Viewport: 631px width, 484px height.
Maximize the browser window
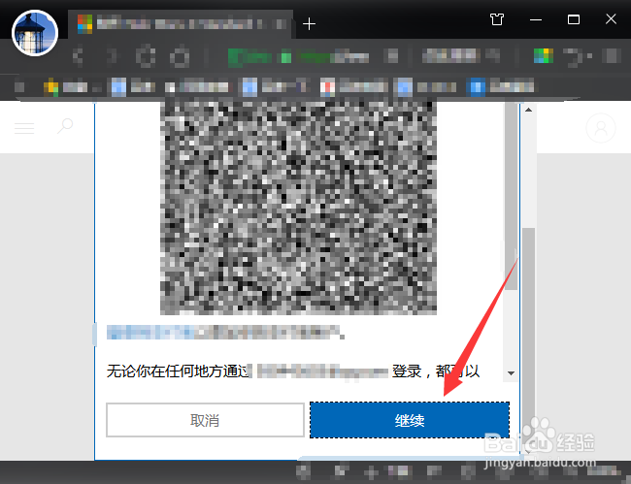click(x=574, y=19)
